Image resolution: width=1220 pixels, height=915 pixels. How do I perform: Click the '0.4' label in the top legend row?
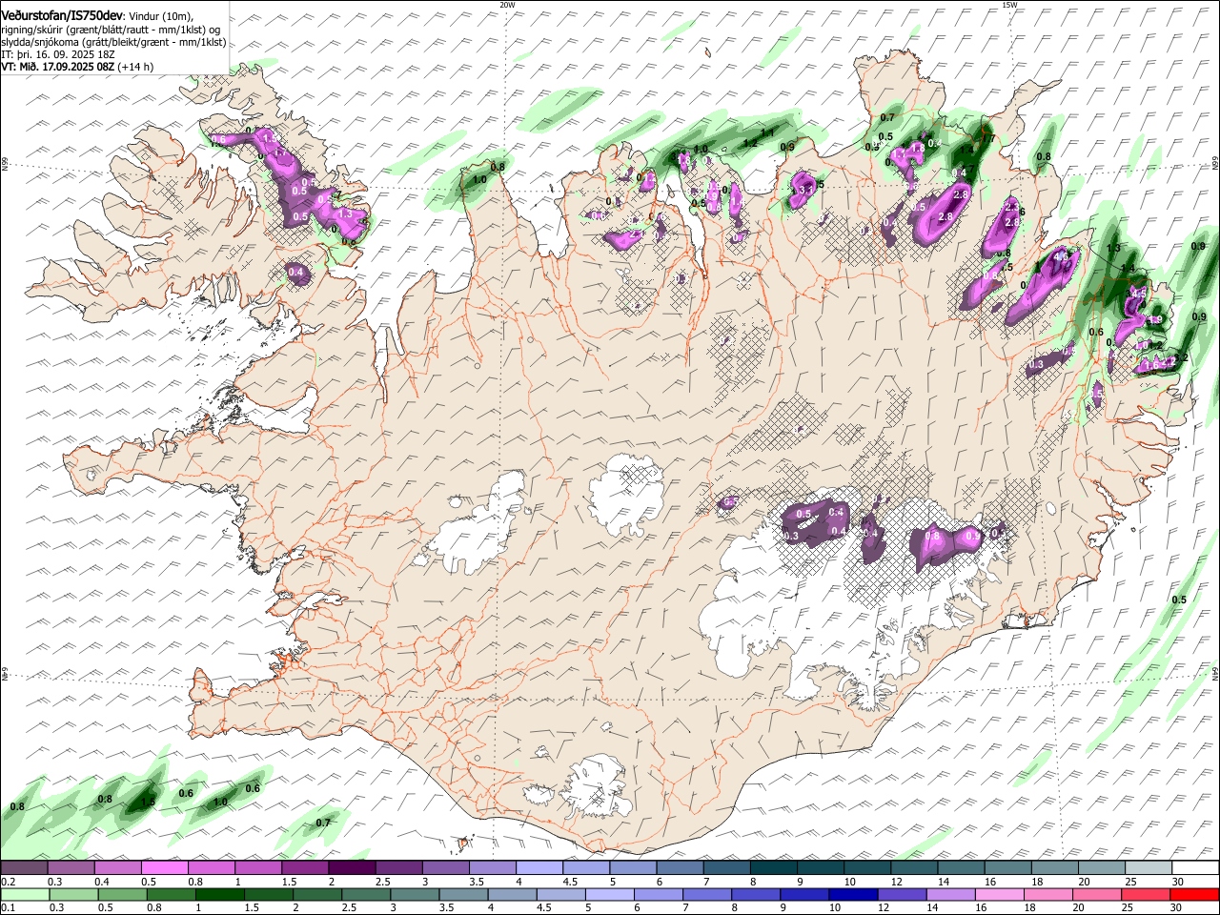[101, 882]
